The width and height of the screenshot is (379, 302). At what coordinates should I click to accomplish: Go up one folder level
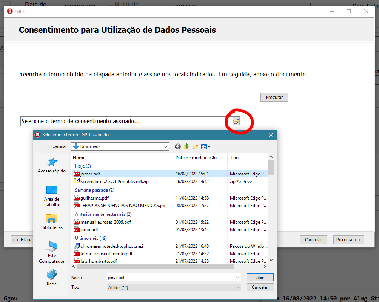tap(186, 146)
